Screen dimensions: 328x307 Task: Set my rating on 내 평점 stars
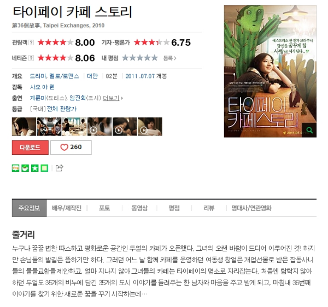(x=140, y=58)
